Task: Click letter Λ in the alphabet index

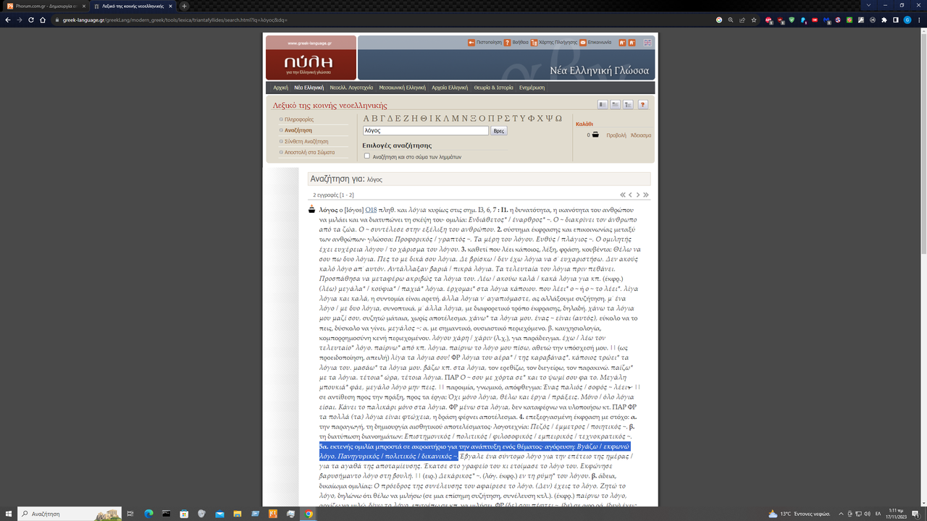Action: pyautogui.click(x=445, y=118)
